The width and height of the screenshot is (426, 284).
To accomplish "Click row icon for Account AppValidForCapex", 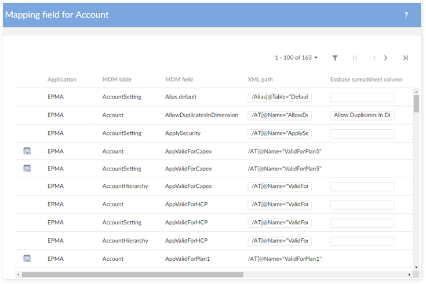I will 27,151.
